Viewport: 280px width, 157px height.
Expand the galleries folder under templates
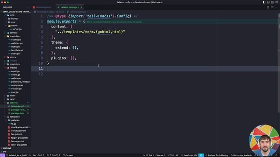coord(15,120)
